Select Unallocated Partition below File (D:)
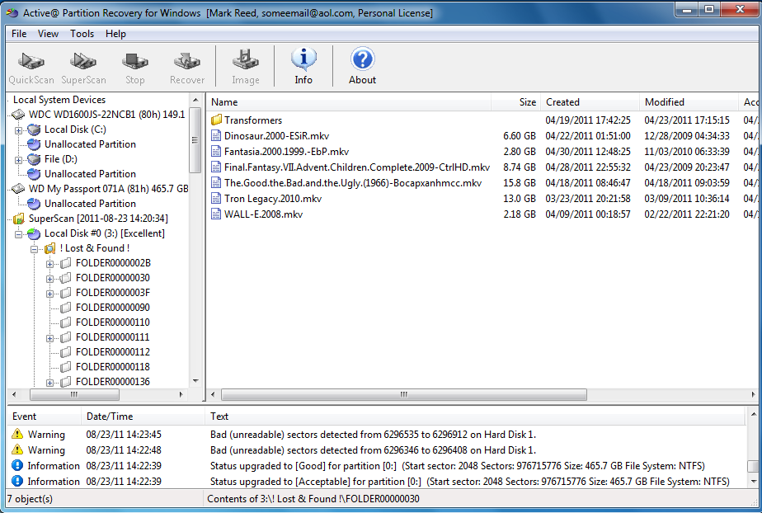The height and width of the screenshot is (513, 762). (x=90, y=174)
